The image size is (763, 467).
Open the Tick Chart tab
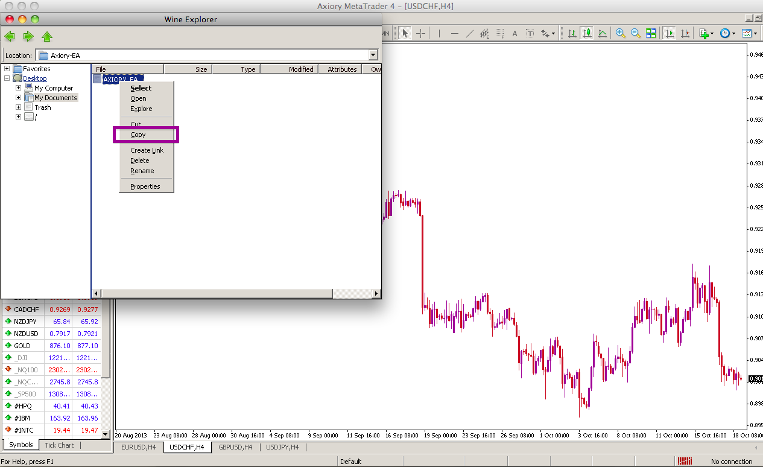coord(59,445)
